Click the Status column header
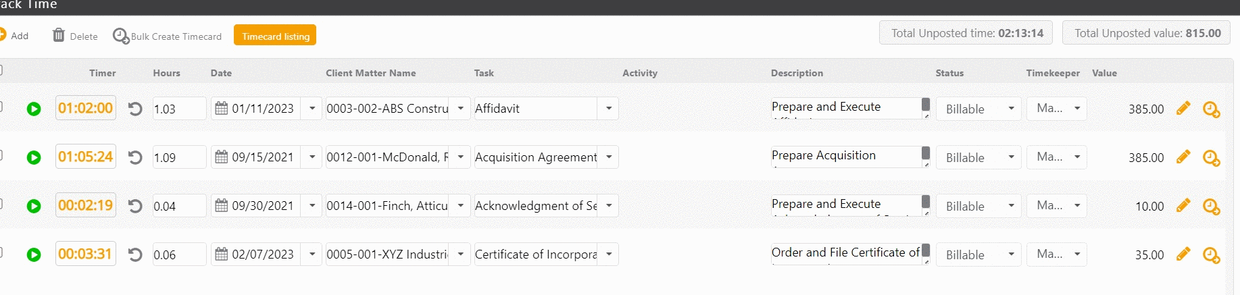 [949, 73]
